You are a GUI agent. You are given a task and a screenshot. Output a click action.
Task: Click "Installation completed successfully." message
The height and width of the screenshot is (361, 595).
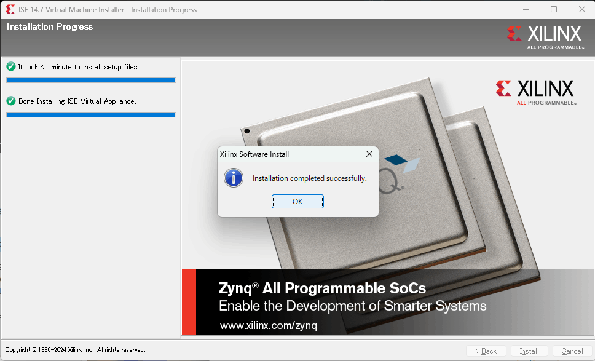[x=310, y=178]
